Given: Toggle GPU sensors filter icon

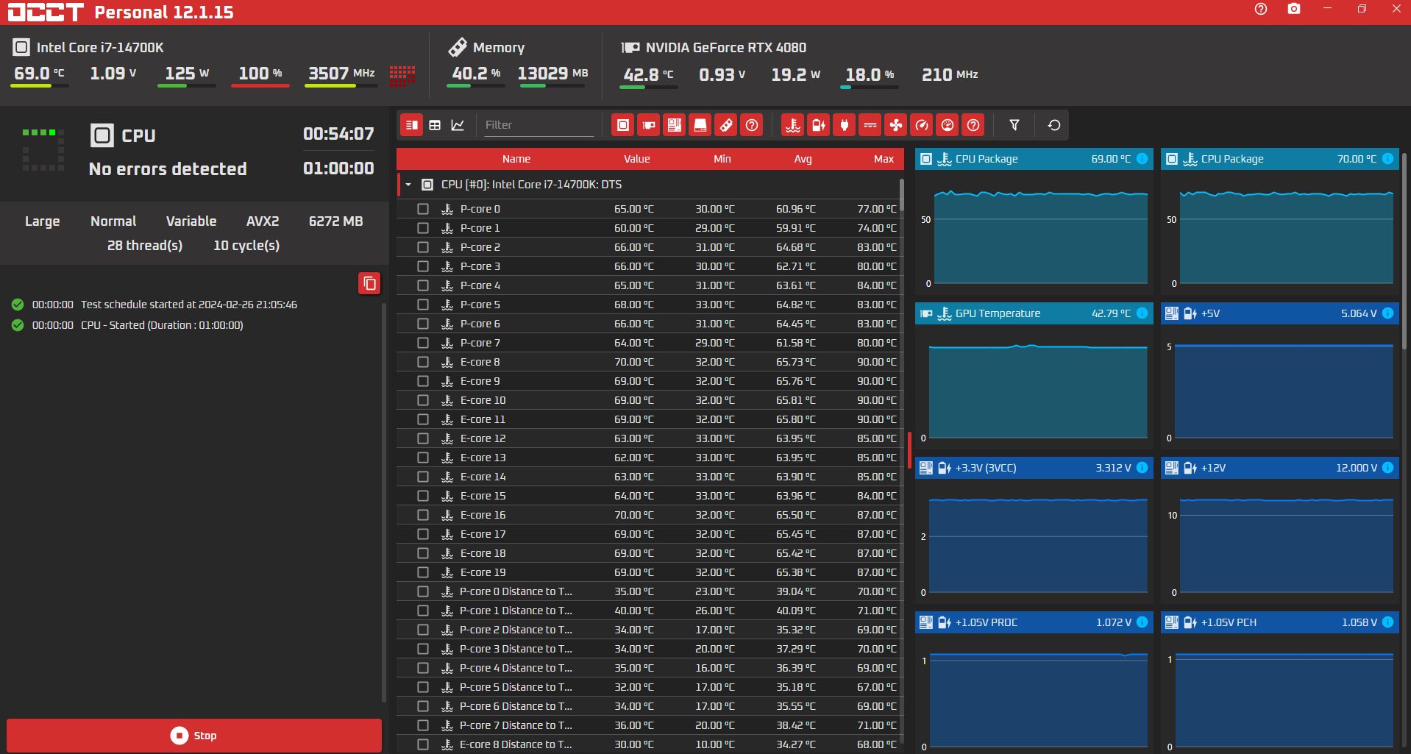Looking at the screenshot, I should click(649, 125).
